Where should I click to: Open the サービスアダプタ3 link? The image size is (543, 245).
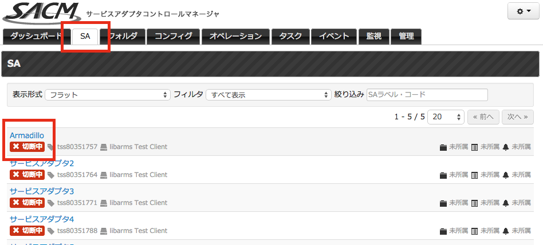[42, 191]
